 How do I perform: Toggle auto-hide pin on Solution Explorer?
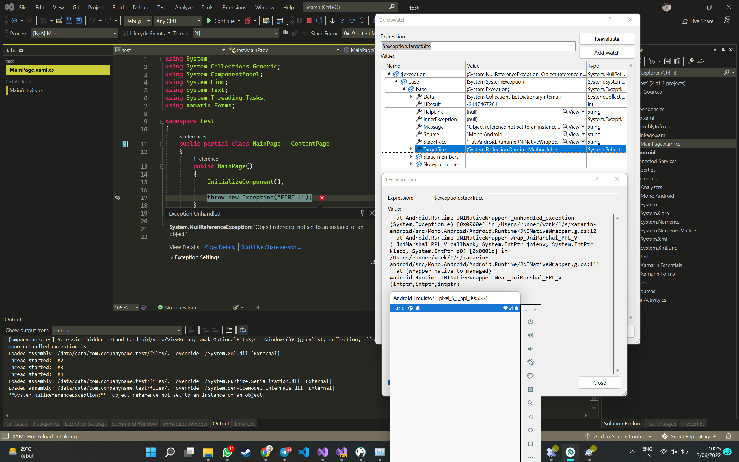coord(723,50)
